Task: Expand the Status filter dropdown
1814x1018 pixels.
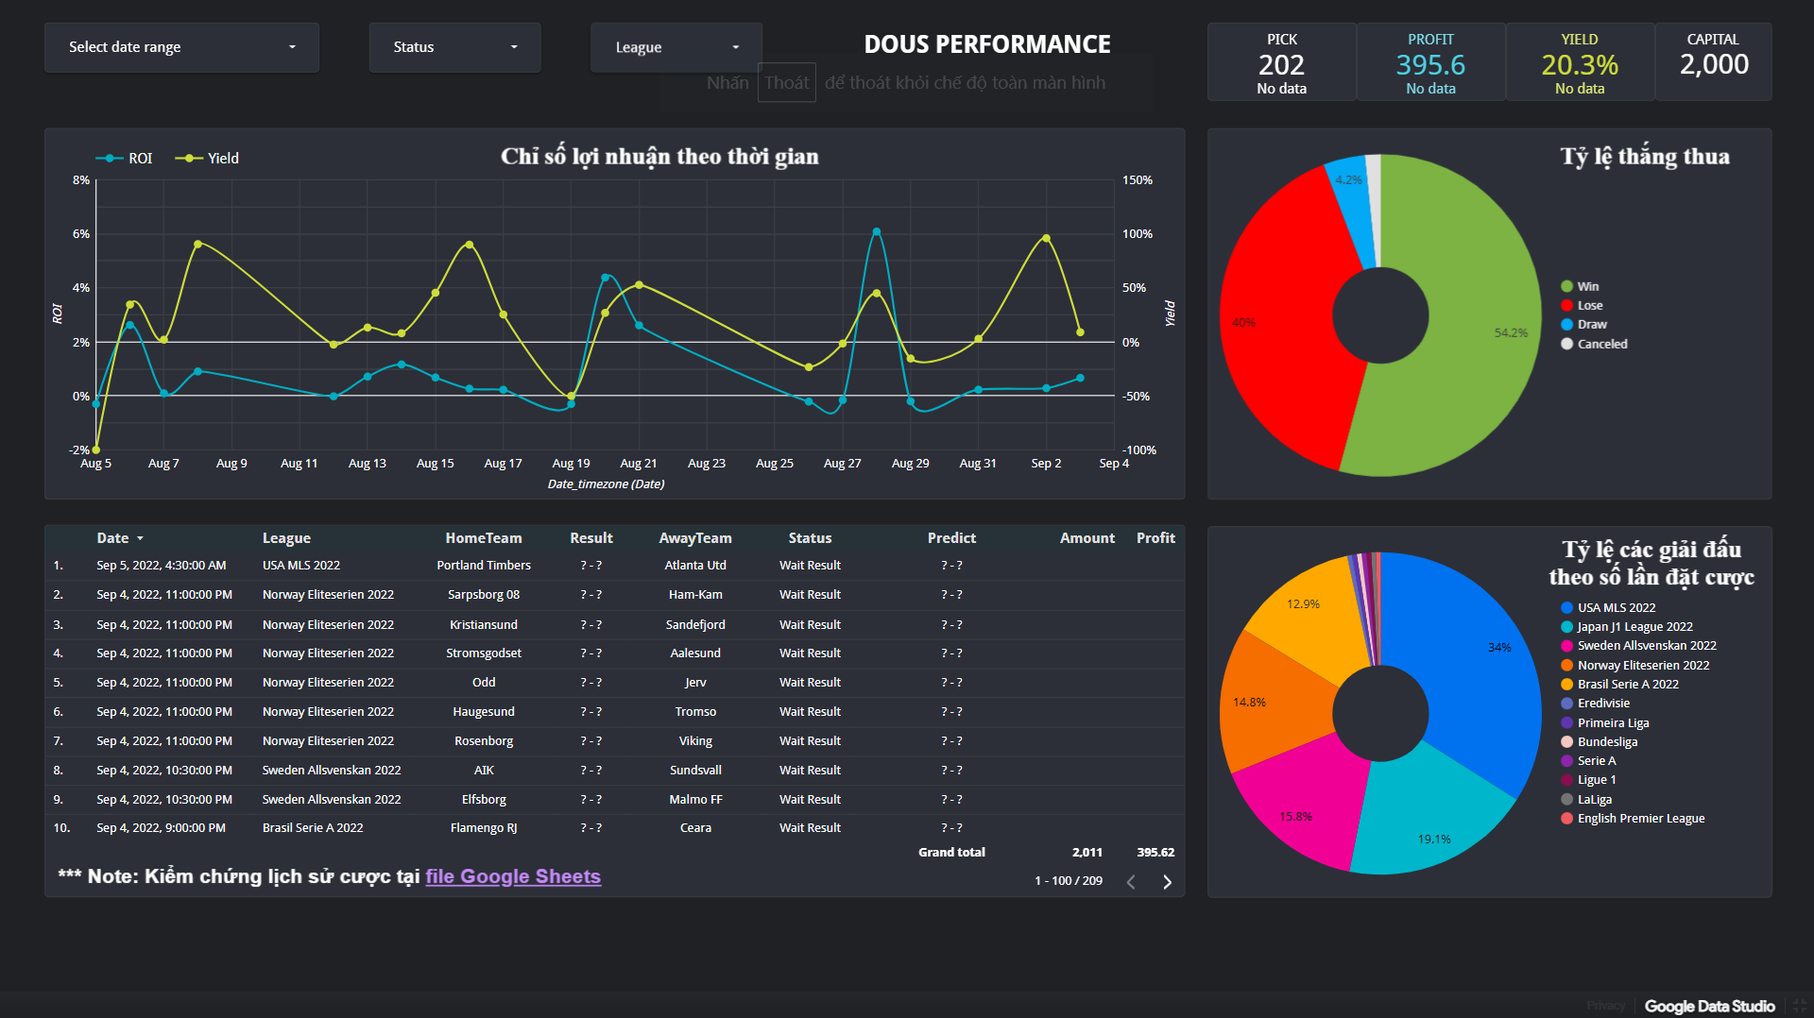Action: tap(454, 47)
